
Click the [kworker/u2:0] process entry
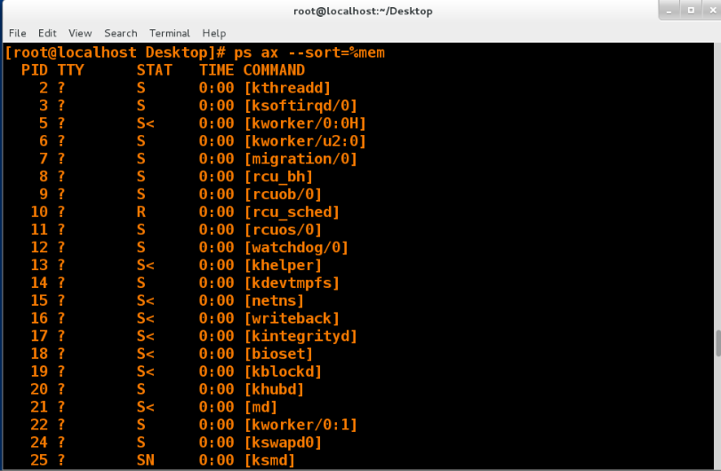pyautogui.click(x=305, y=141)
